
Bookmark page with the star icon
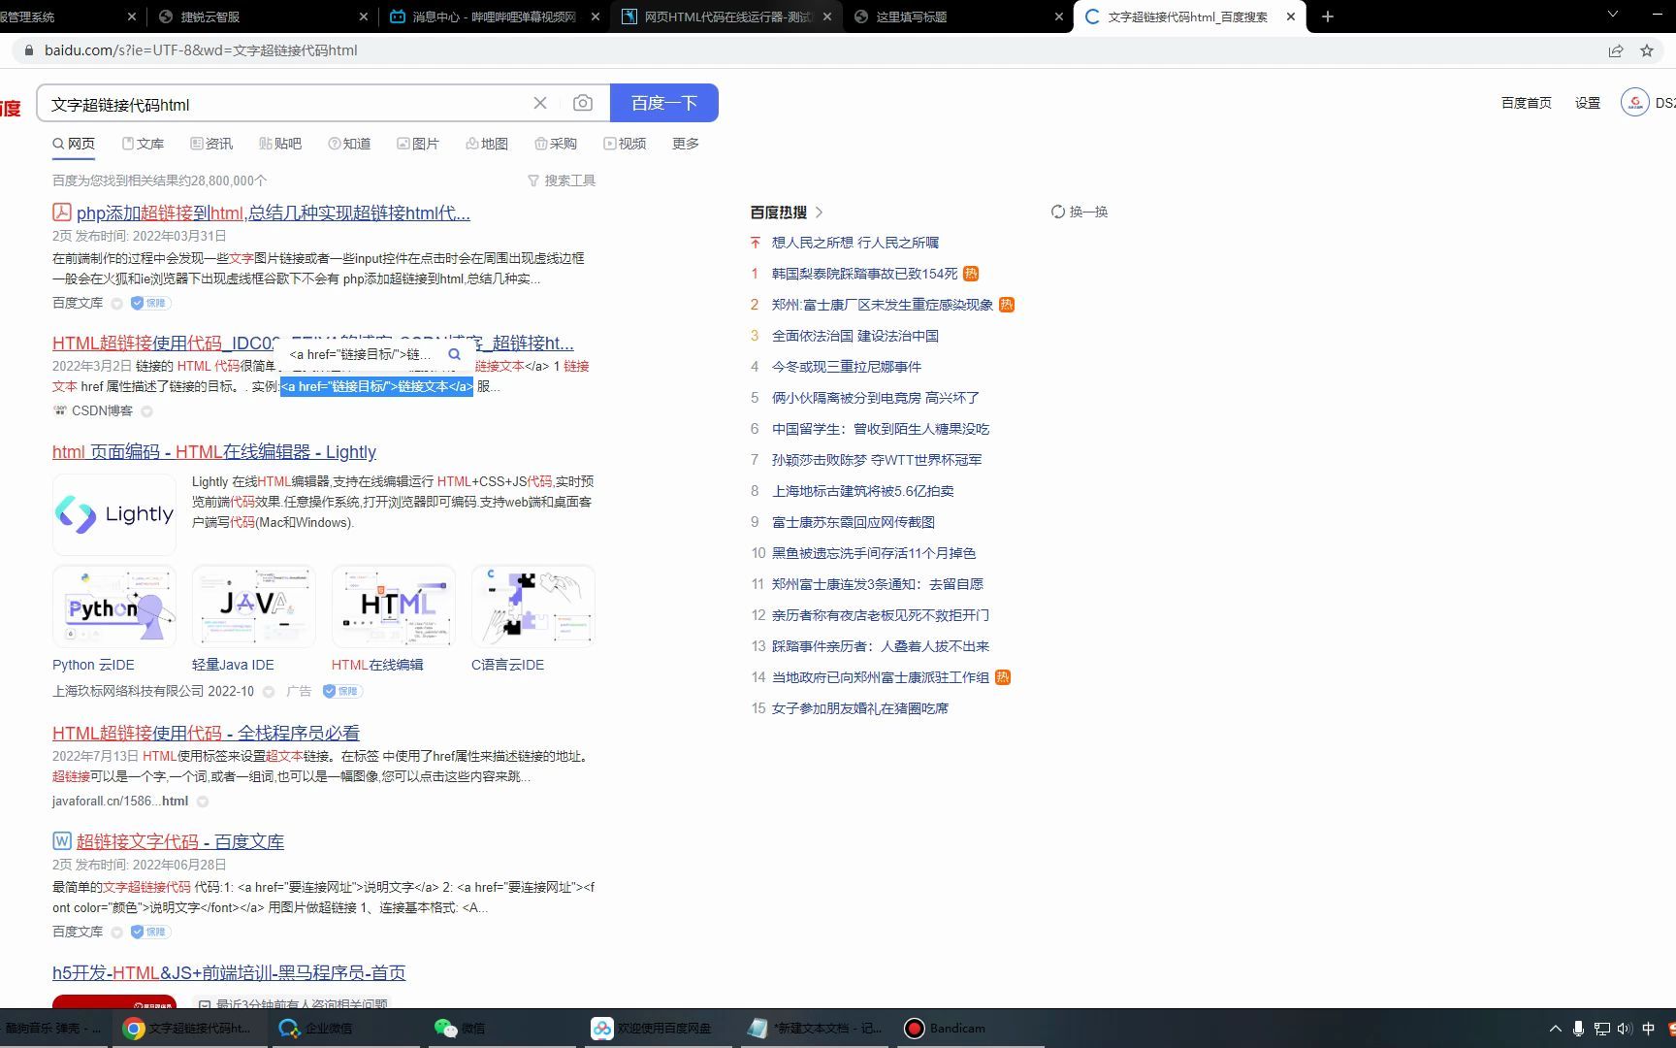[x=1646, y=50]
